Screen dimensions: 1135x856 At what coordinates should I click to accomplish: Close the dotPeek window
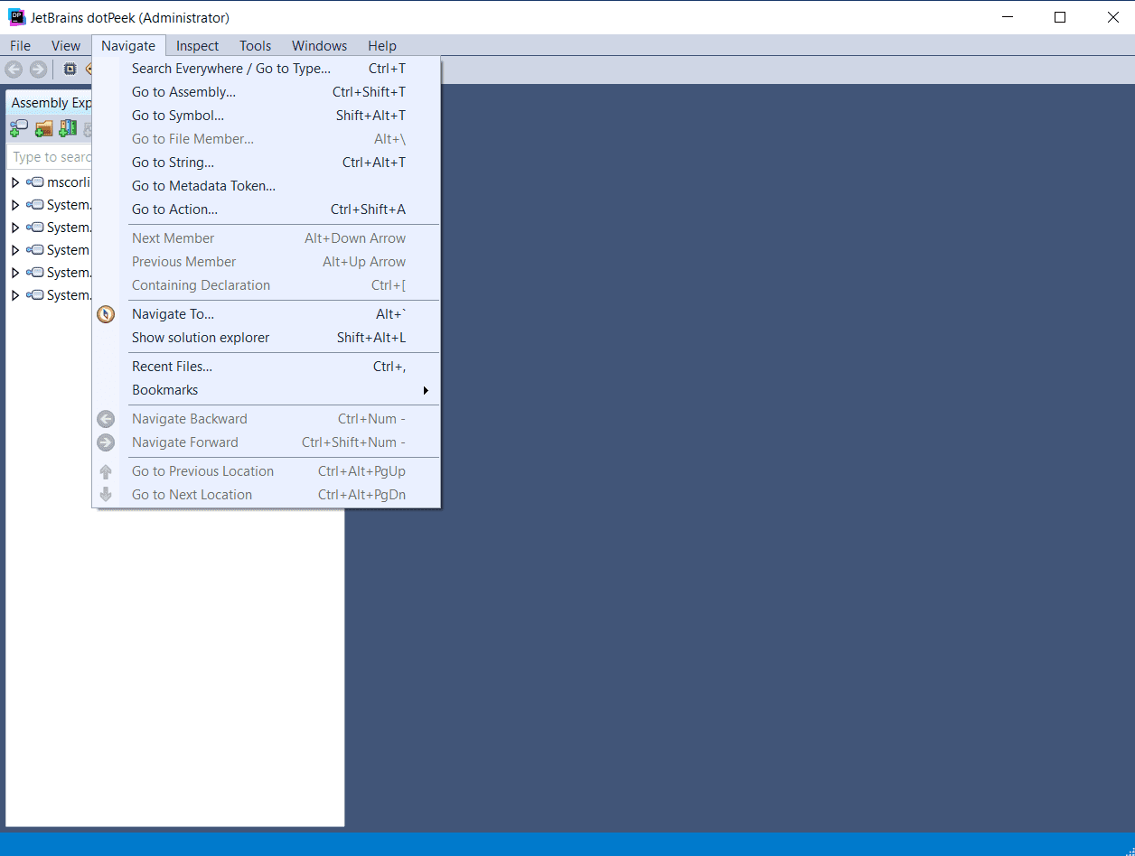(x=1112, y=17)
